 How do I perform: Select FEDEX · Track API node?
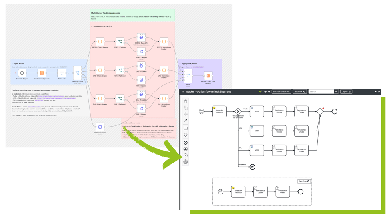point(141,37)
